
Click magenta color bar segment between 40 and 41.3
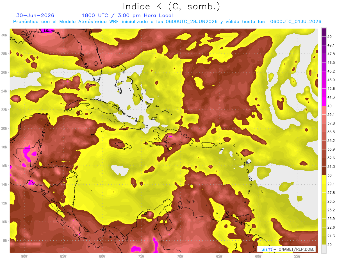pyautogui.click(x=324, y=102)
